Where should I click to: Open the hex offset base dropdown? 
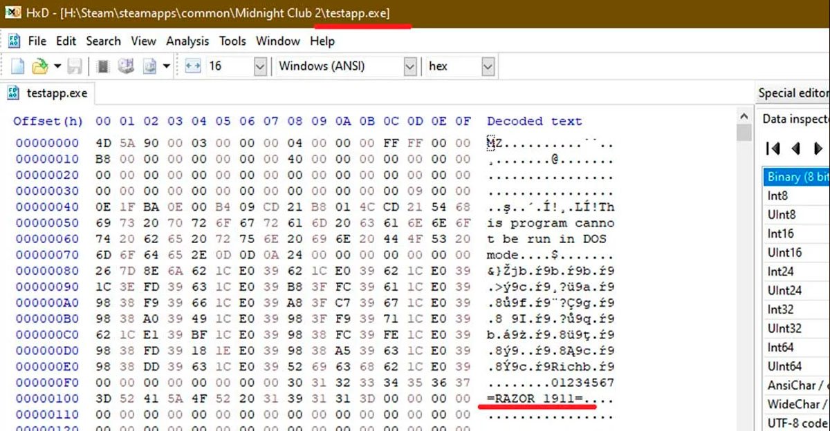[488, 66]
